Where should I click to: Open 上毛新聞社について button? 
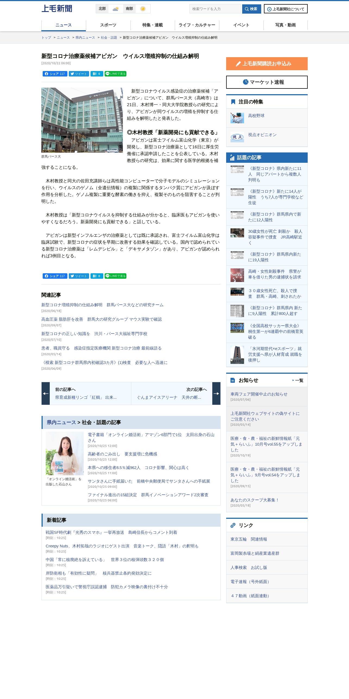(286, 9)
